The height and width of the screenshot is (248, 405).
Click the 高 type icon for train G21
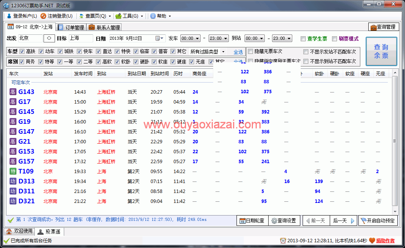pos(13,141)
